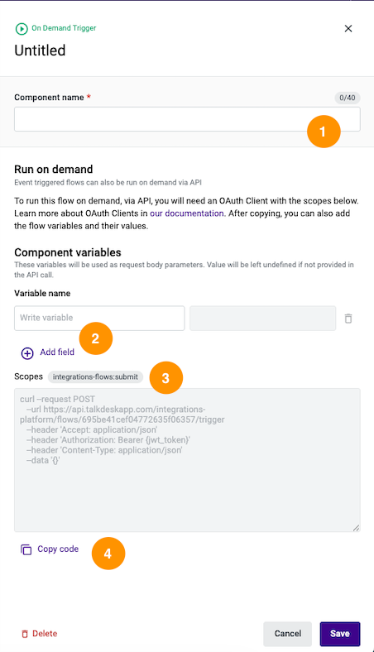This screenshot has width=374, height=652.
Task: Cancel the trigger configuration
Action: (287, 634)
